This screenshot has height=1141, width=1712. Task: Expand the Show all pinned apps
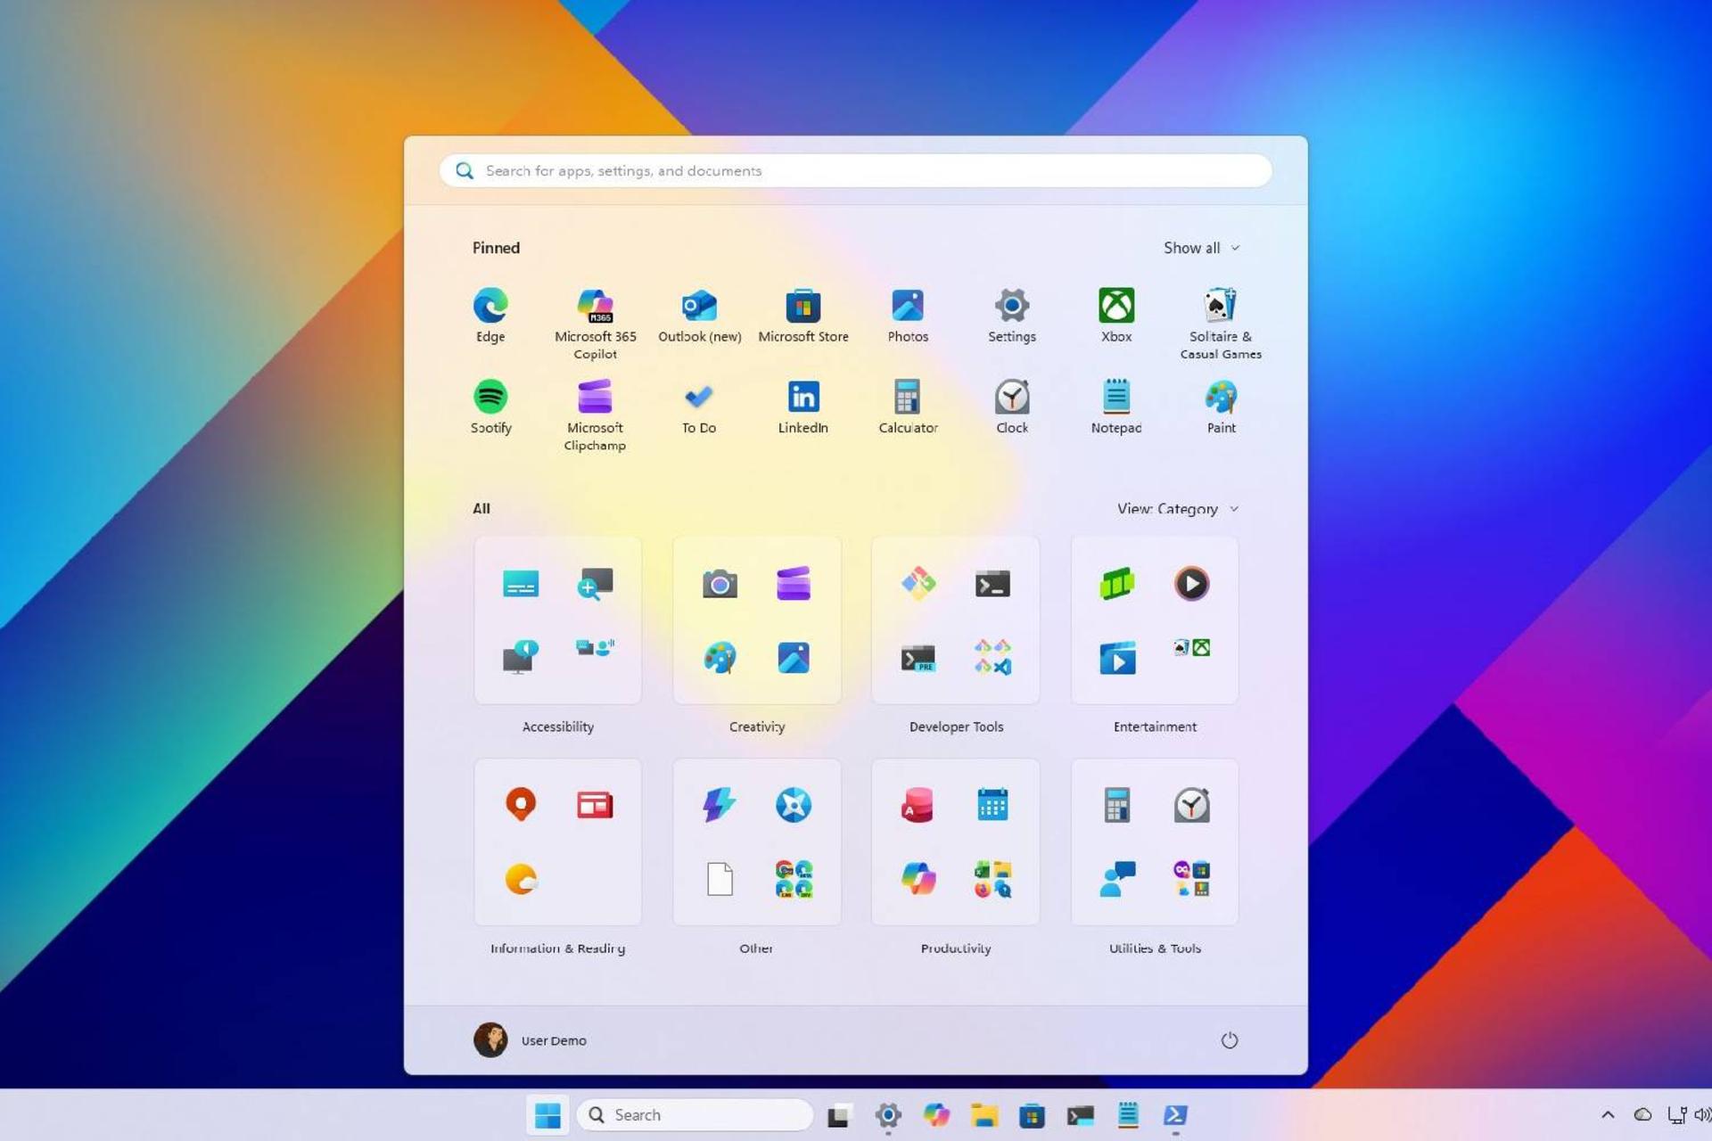(x=1200, y=248)
